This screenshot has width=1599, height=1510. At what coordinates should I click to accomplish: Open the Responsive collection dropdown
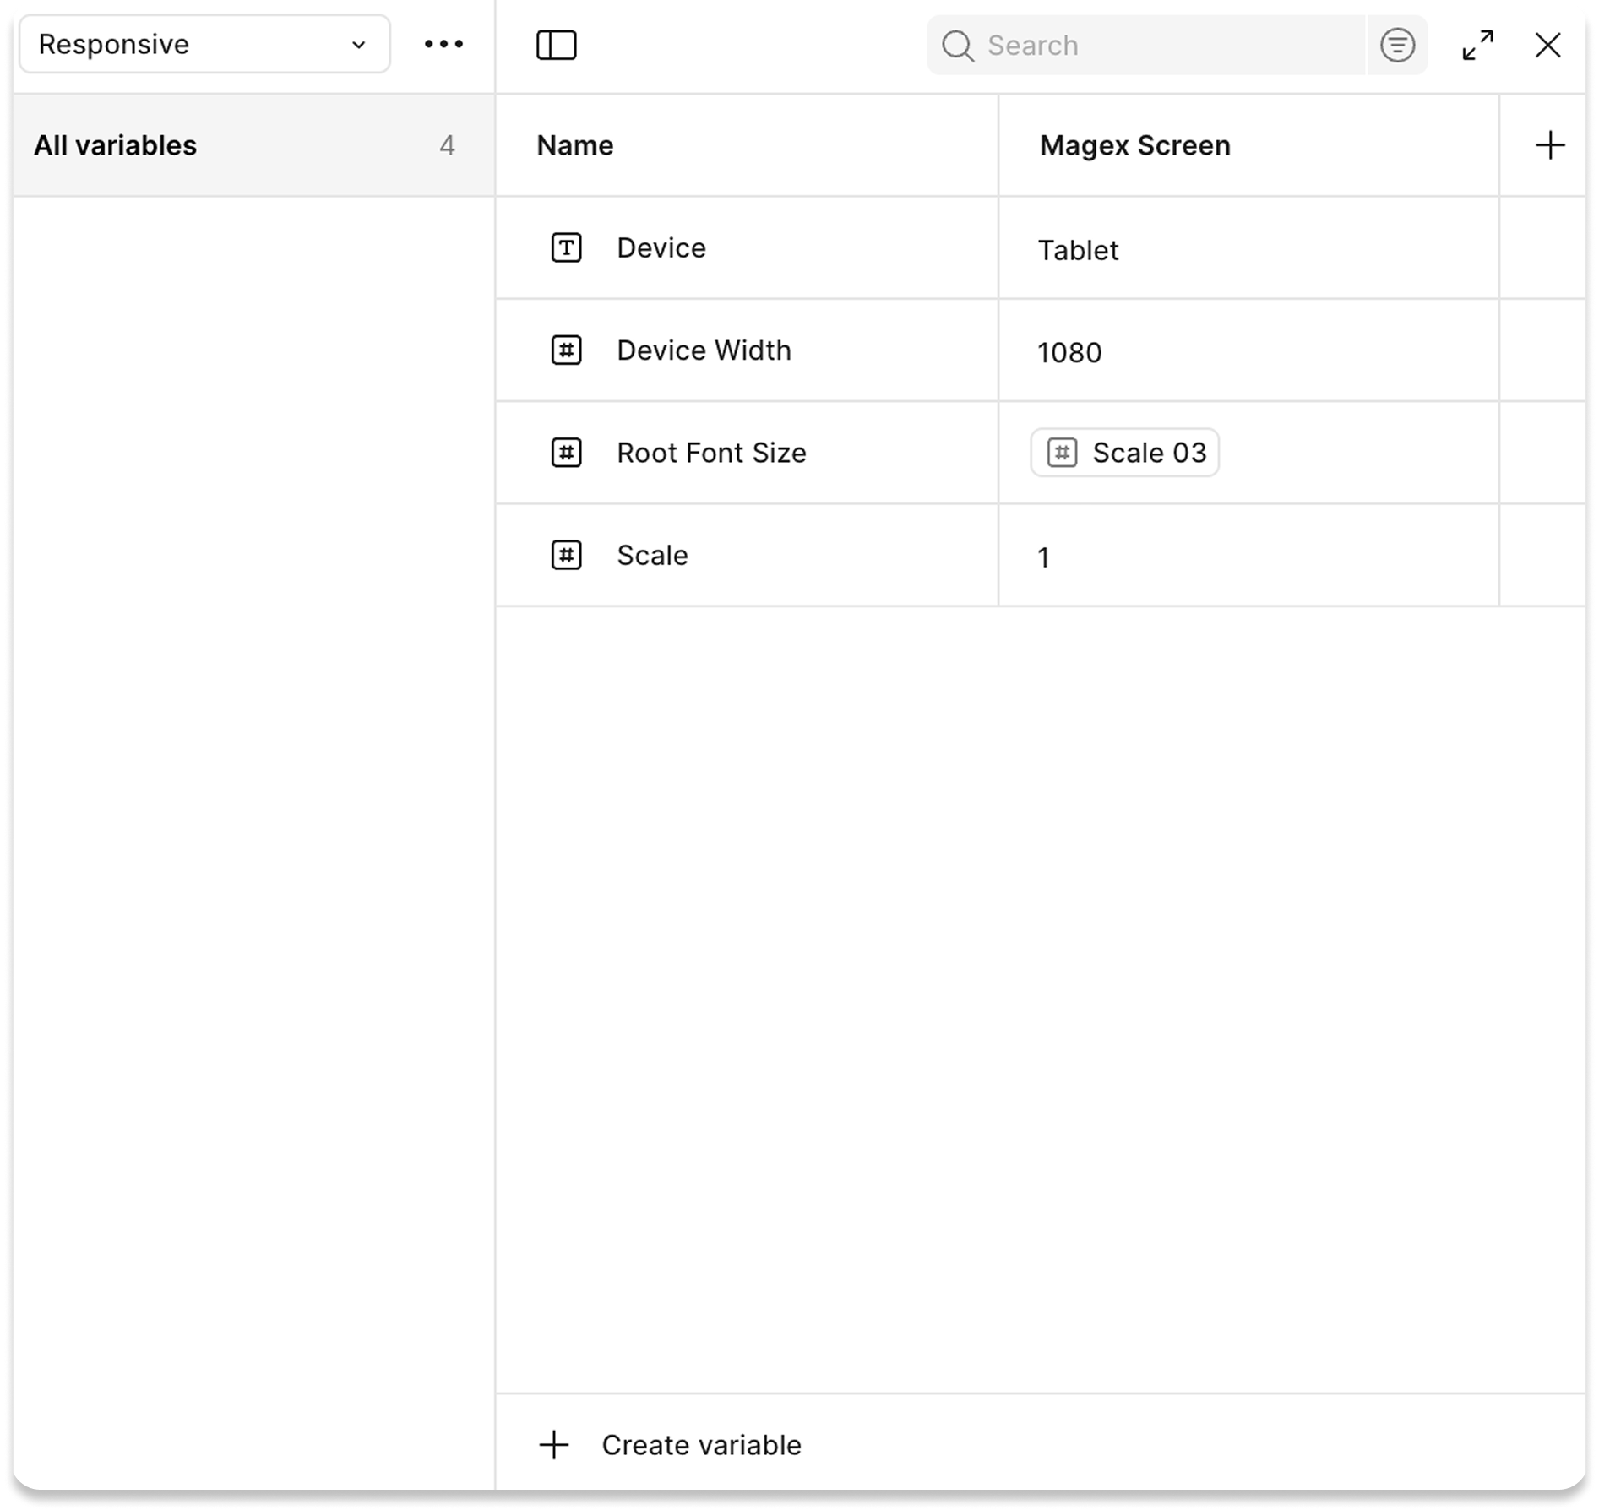[x=204, y=44]
